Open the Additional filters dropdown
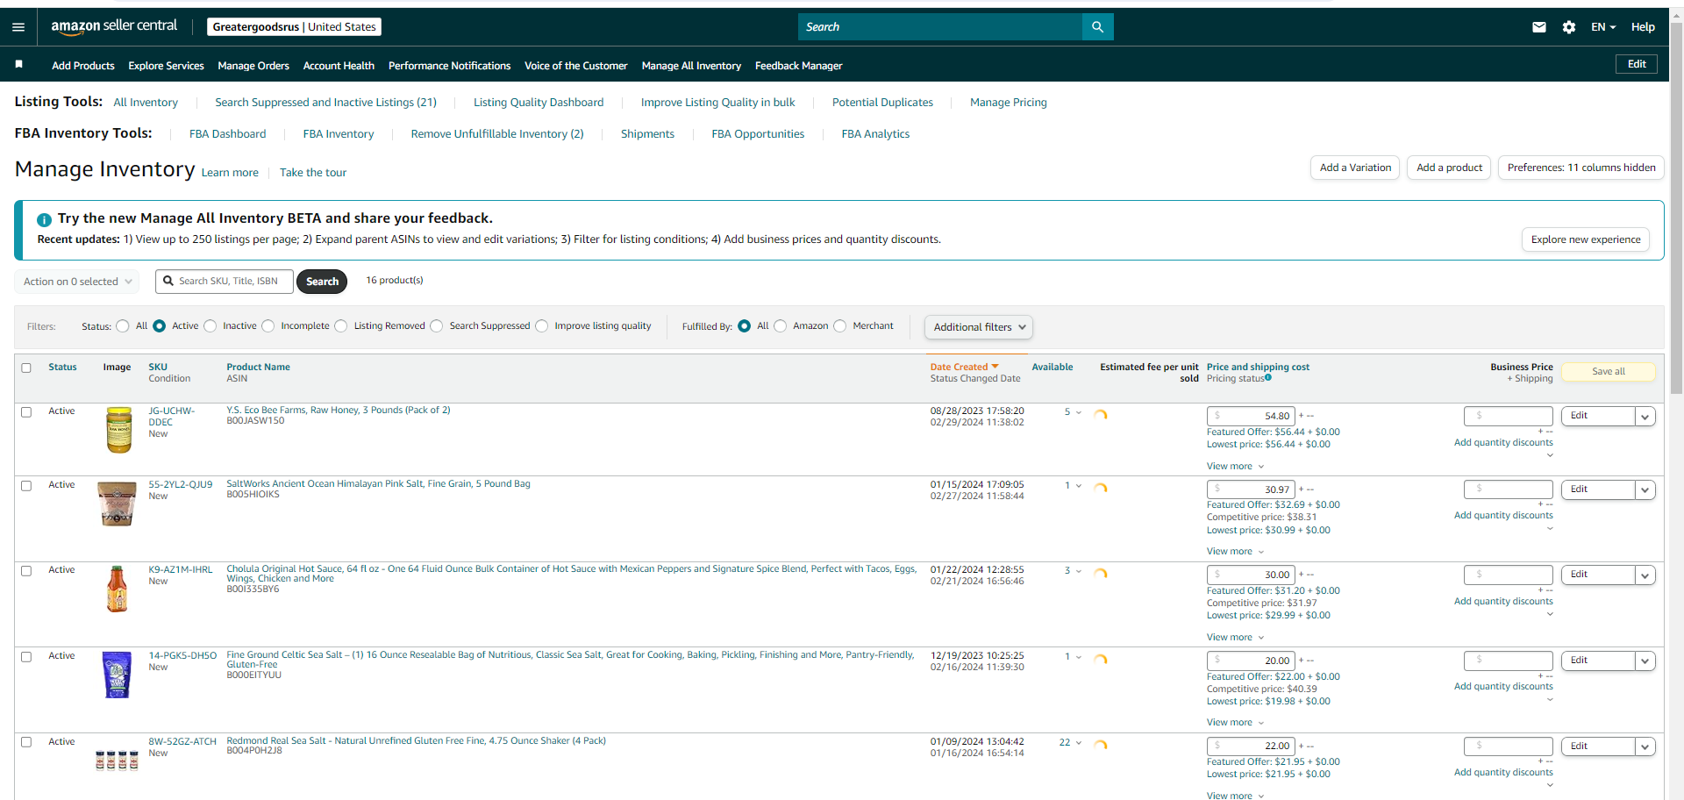Screen dimensions: 1684x800 979,327
